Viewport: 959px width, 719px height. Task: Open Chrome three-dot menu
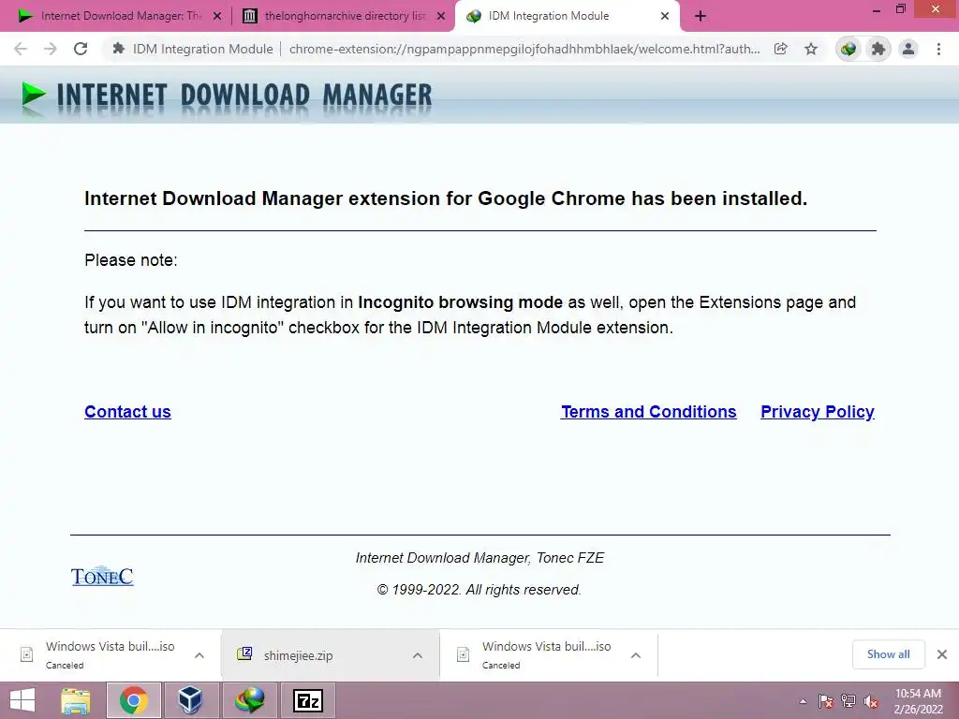click(x=938, y=49)
